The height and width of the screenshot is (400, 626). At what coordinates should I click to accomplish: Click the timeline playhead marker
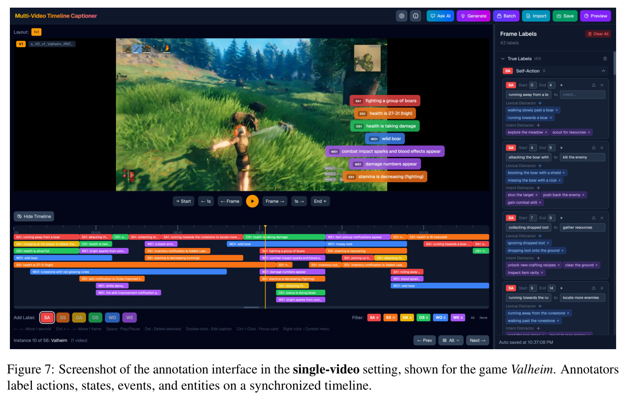tap(265, 227)
